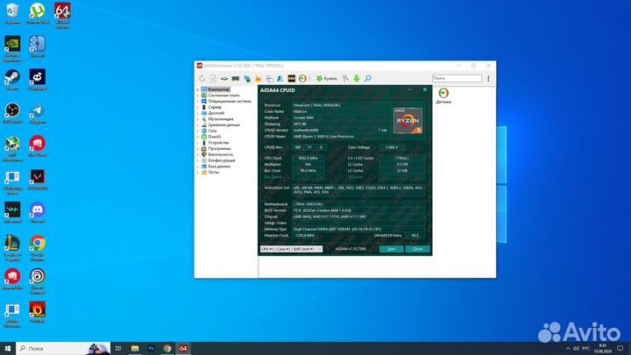Select Тесты in the sidebar tree

[x=213, y=172]
